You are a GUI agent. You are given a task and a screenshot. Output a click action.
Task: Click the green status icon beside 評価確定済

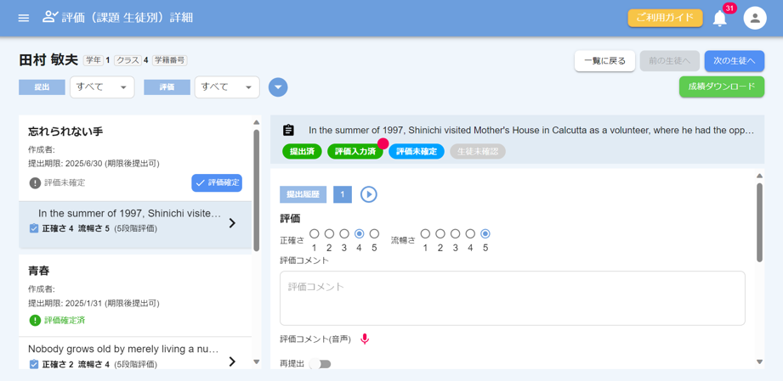pyautogui.click(x=35, y=320)
